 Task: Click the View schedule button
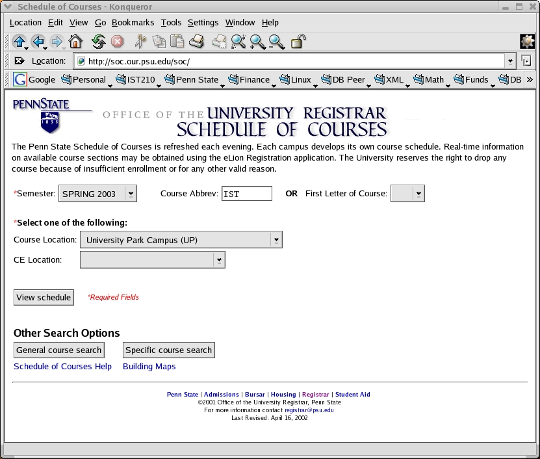click(x=44, y=297)
